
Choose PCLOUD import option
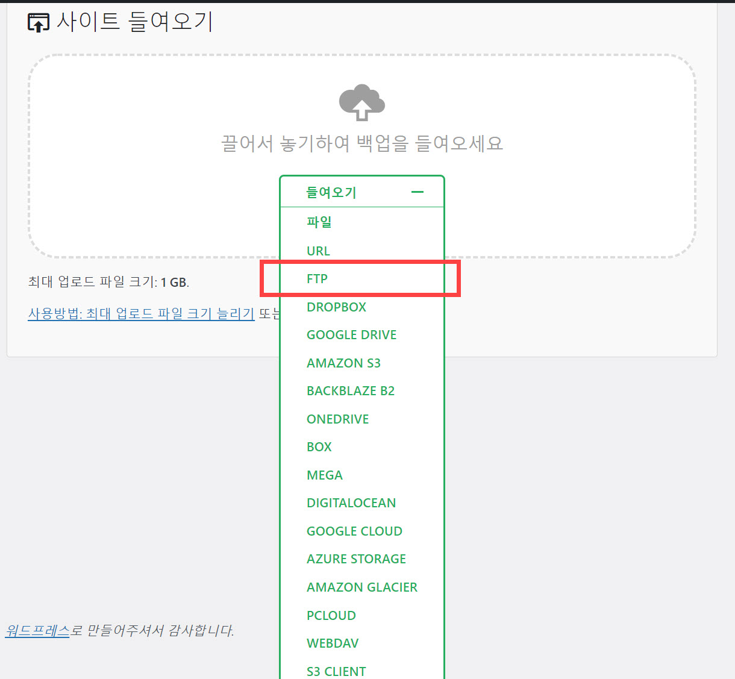[331, 615]
